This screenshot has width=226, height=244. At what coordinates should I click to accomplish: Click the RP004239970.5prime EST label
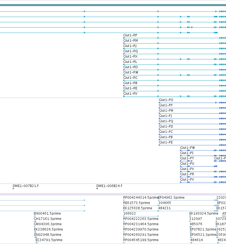click(x=141, y=229)
